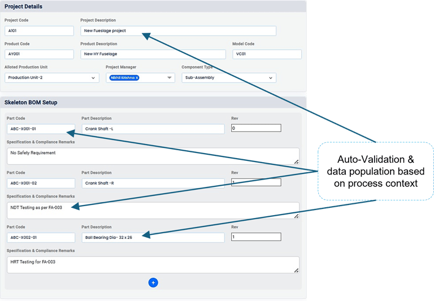Screen dimensions: 434x301
Task: Click Part Code field ABC-X001-02
Action: (41, 183)
